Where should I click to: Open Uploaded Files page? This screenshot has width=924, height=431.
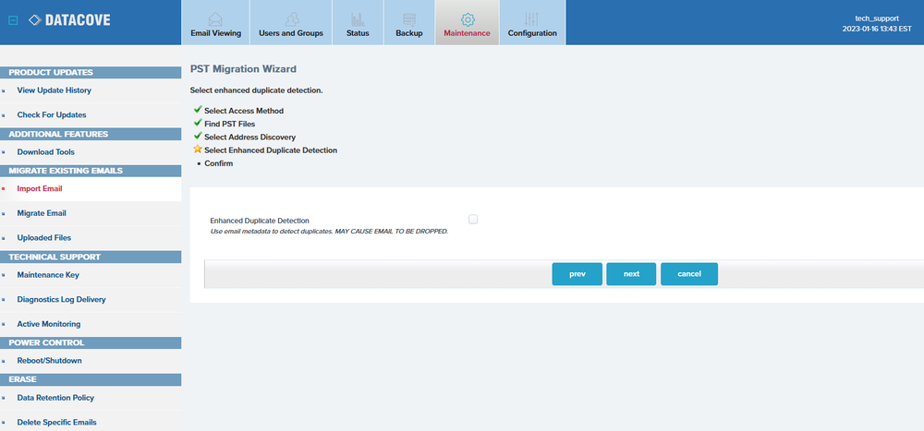(44, 238)
